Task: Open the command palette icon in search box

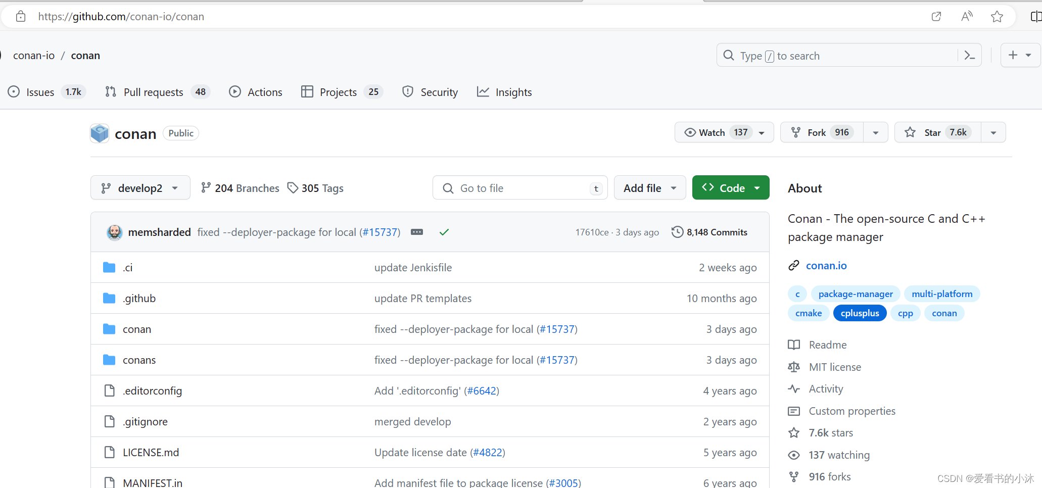Action: pos(969,56)
